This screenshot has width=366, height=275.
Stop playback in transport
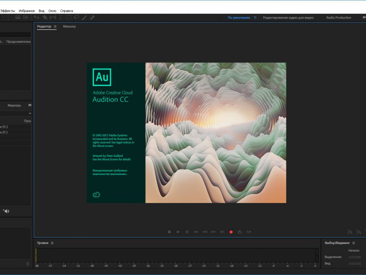(x=169, y=232)
